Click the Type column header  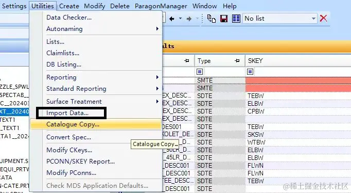(x=220, y=60)
